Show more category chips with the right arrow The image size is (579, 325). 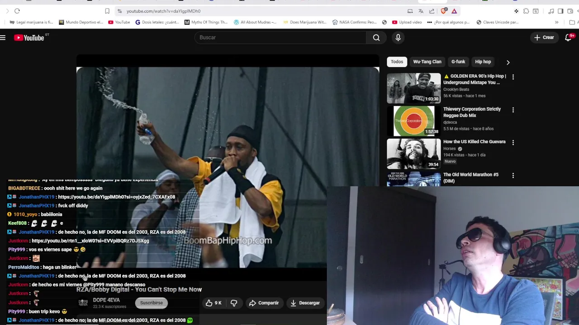(x=508, y=62)
